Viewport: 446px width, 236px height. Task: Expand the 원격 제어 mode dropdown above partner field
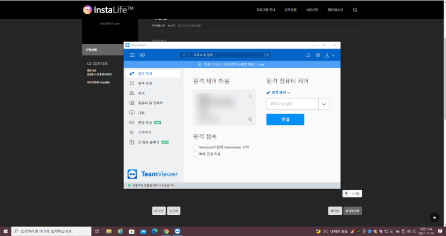279,93
